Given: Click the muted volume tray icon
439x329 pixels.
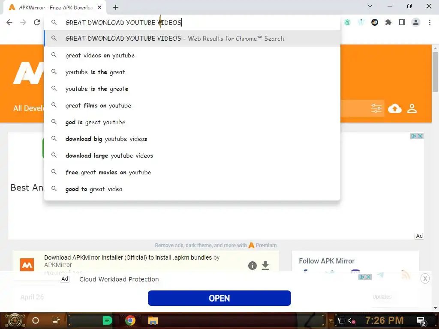Looking at the screenshot, I should click(352, 320).
